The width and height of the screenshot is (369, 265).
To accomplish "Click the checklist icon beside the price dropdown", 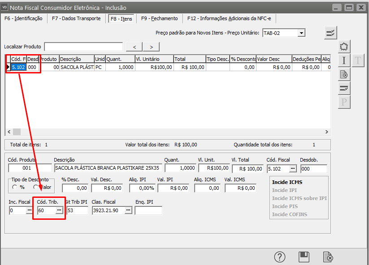I will pos(330,33).
